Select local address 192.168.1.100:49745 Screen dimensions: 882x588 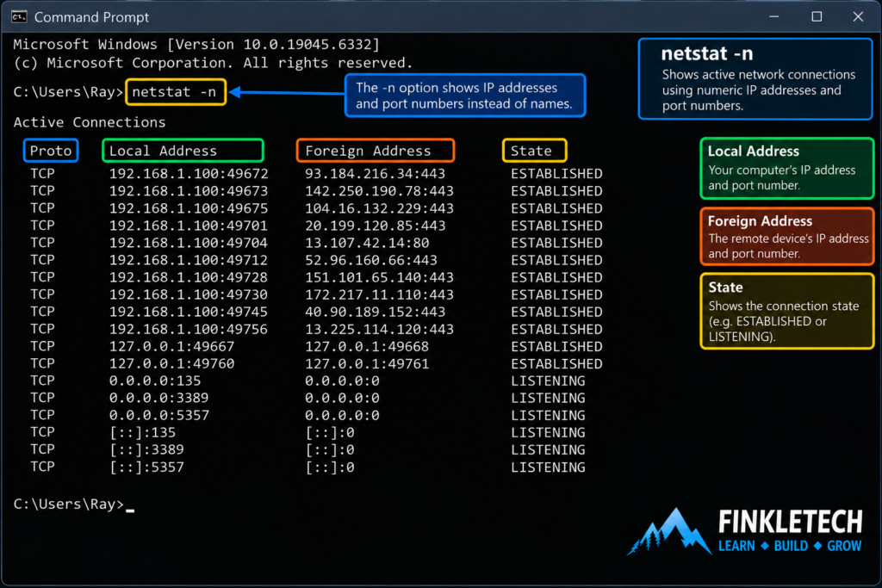point(189,312)
